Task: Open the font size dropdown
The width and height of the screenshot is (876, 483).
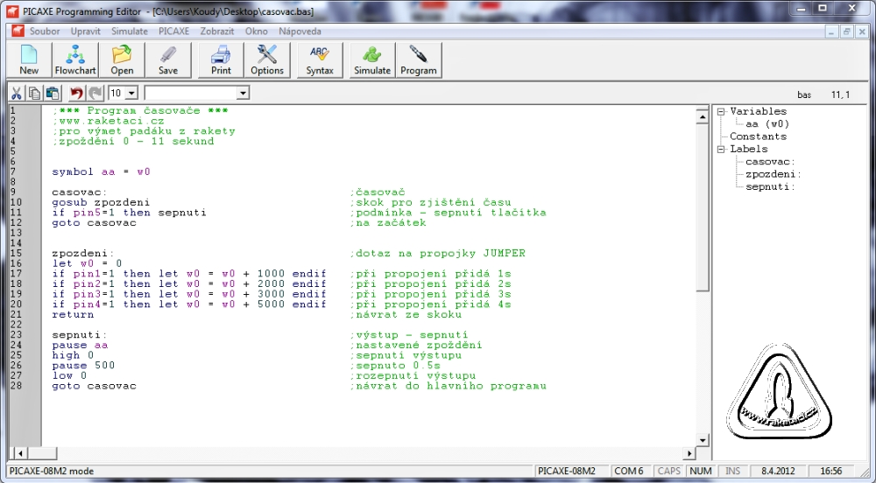Action: [131, 93]
